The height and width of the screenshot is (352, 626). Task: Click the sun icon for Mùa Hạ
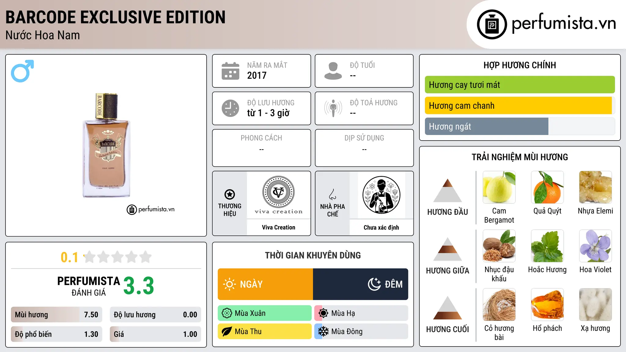(323, 313)
